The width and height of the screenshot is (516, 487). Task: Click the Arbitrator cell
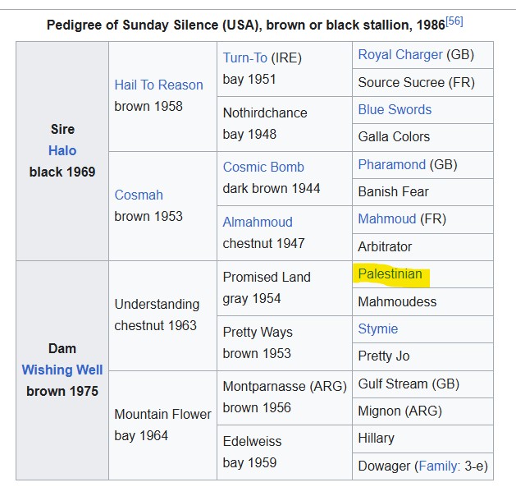tap(422, 247)
